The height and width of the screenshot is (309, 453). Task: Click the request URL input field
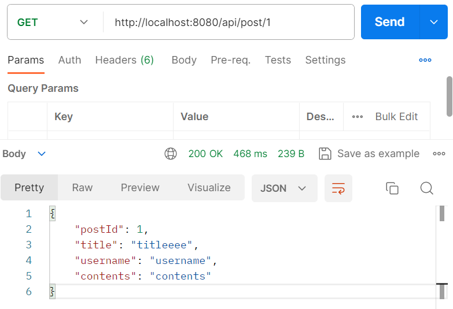pos(228,22)
